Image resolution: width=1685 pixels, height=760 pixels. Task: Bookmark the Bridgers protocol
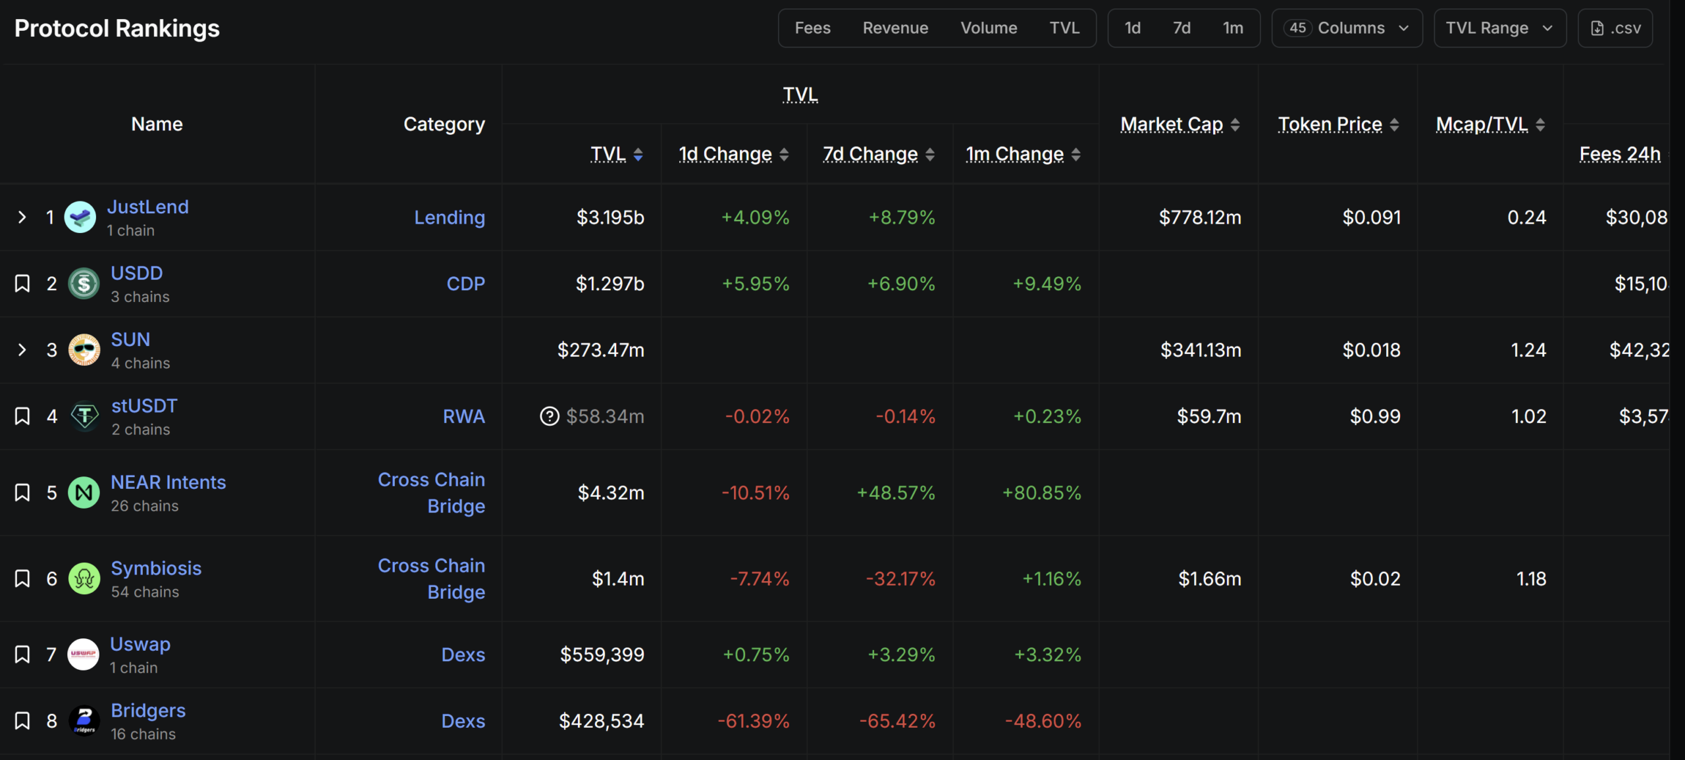[x=22, y=721]
